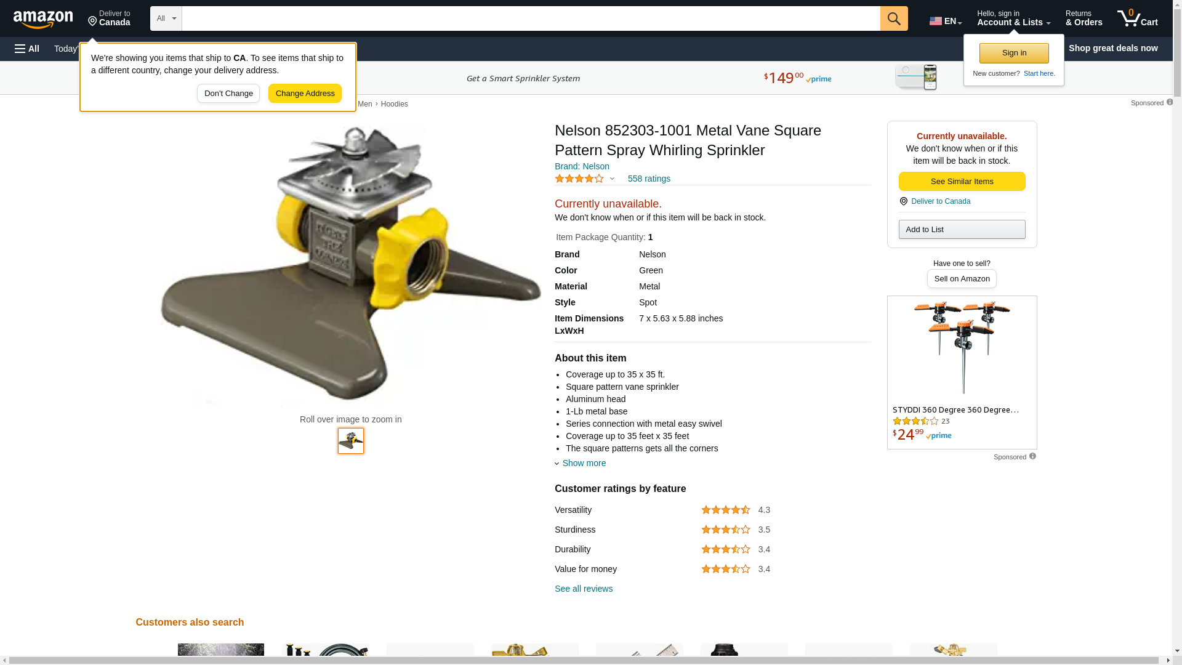Select the sprinkler product thumbnail image

point(351,441)
